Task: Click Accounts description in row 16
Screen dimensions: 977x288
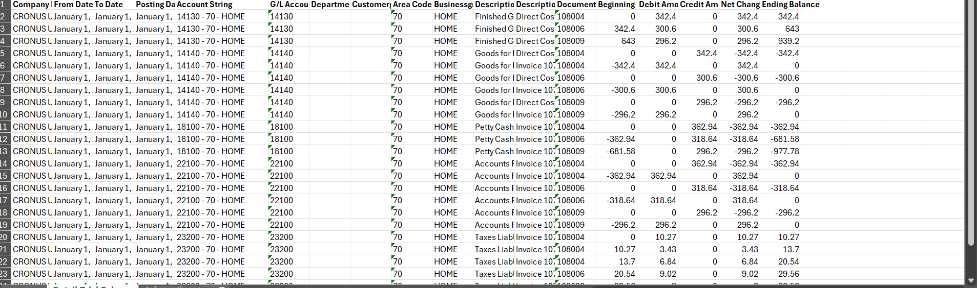Action: coord(494,188)
